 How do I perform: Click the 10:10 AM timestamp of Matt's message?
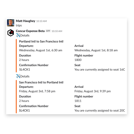point(41,21)
